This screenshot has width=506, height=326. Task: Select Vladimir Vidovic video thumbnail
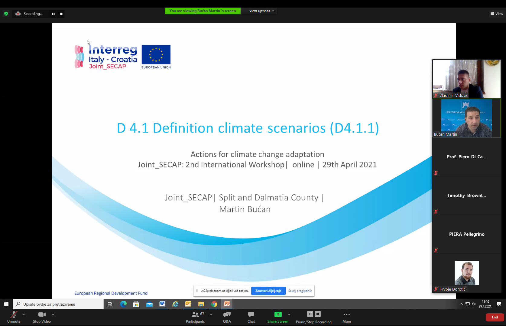[x=466, y=79]
